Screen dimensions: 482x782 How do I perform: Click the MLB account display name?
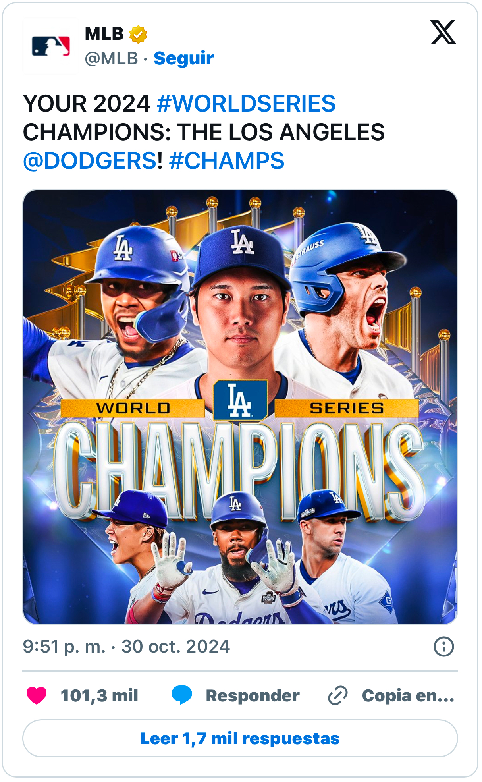pyautogui.click(x=104, y=34)
